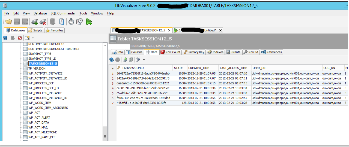Close the Untitled* tab
Image resolution: width=349 pixels, height=147 pixels.
[220, 30]
